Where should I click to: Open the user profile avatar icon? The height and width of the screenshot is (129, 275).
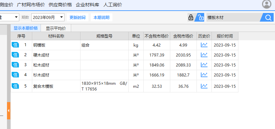(267, 4)
